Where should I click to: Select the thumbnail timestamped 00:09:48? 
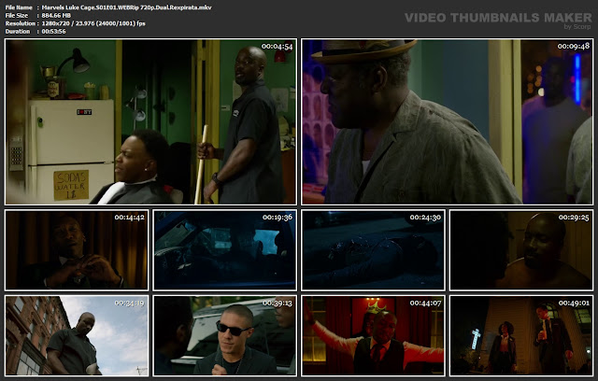coord(448,122)
